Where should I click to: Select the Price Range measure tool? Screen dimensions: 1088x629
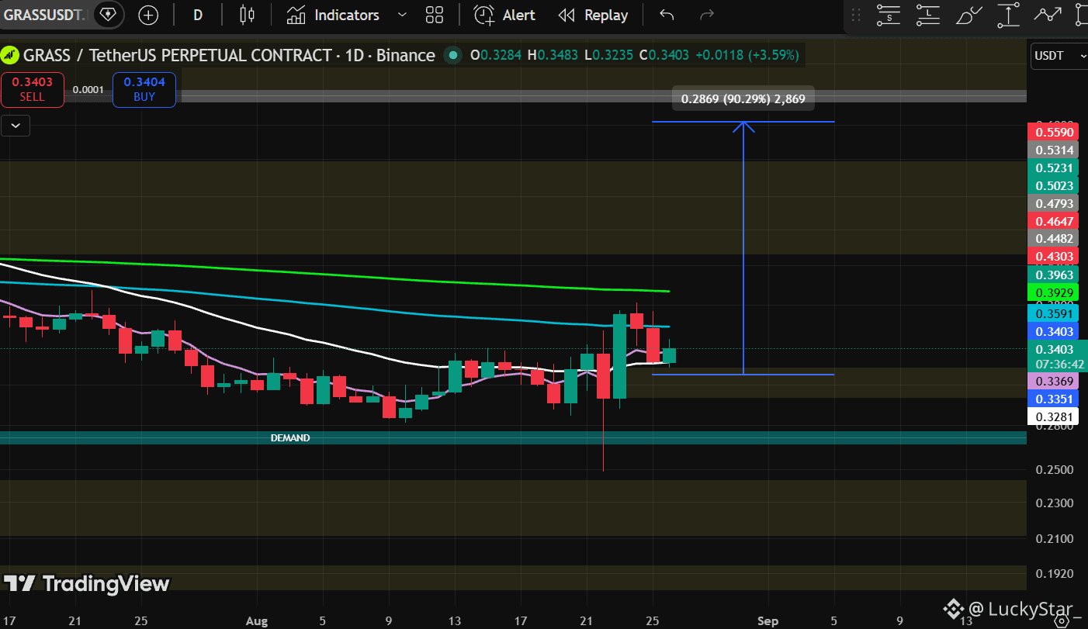[1008, 15]
